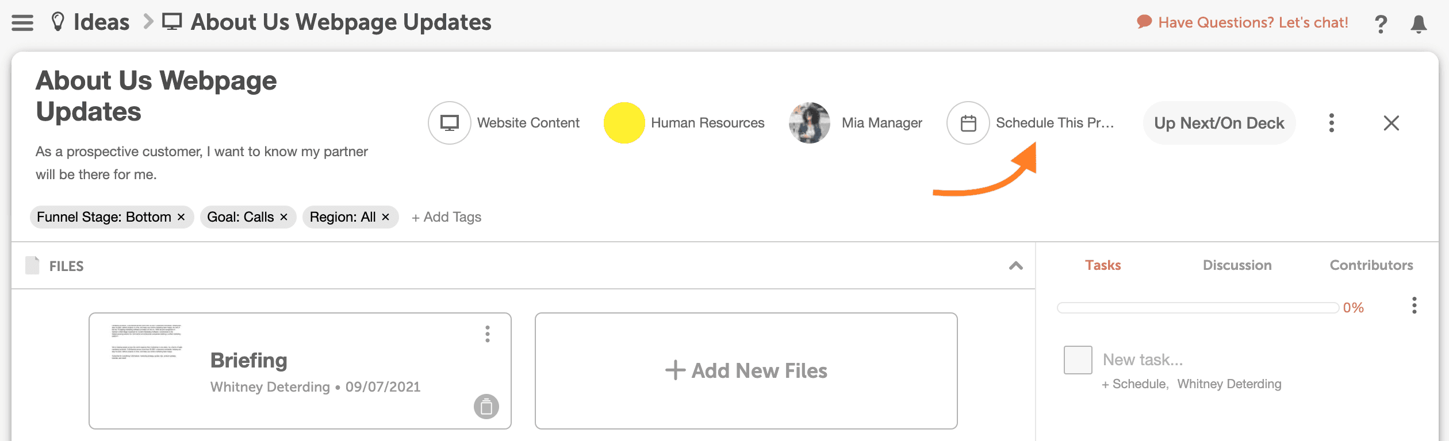Click Schedule This Project label
This screenshot has height=441, width=1449.
click(x=1055, y=123)
